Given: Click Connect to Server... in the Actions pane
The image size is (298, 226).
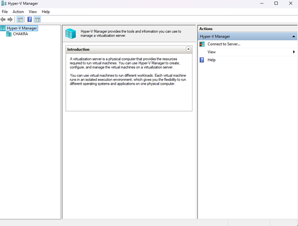Looking at the screenshot, I should click(x=224, y=44).
